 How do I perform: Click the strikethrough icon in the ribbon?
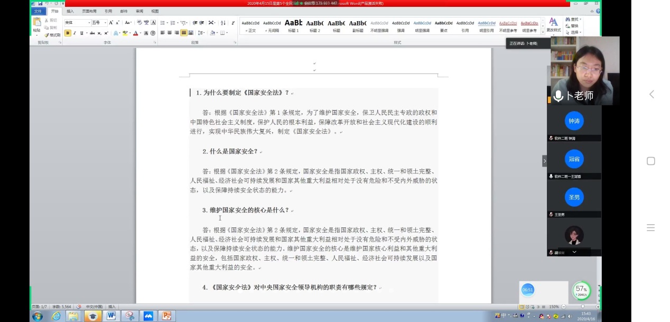pyautogui.click(x=92, y=33)
